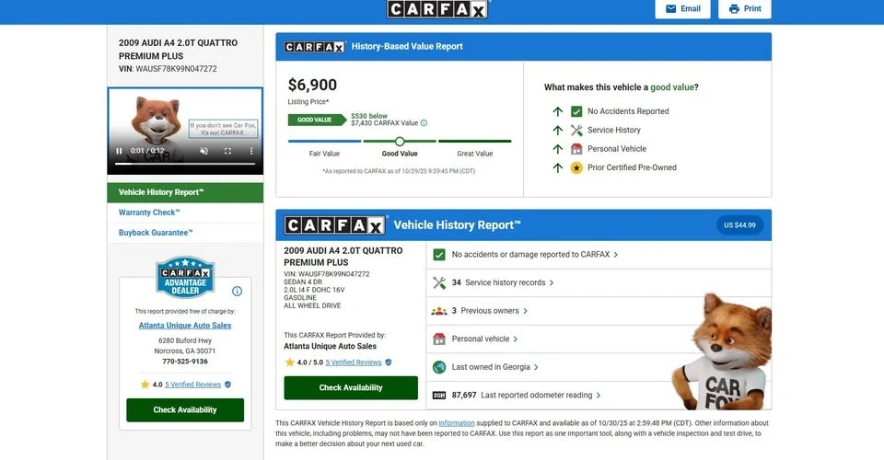Click the good value link text
Viewport: 884px width, 460px height.
point(672,87)
